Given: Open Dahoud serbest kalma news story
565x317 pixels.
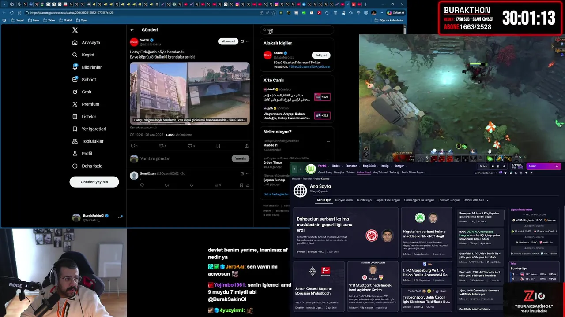Looking at the screenshot, I should coord(346,232).
